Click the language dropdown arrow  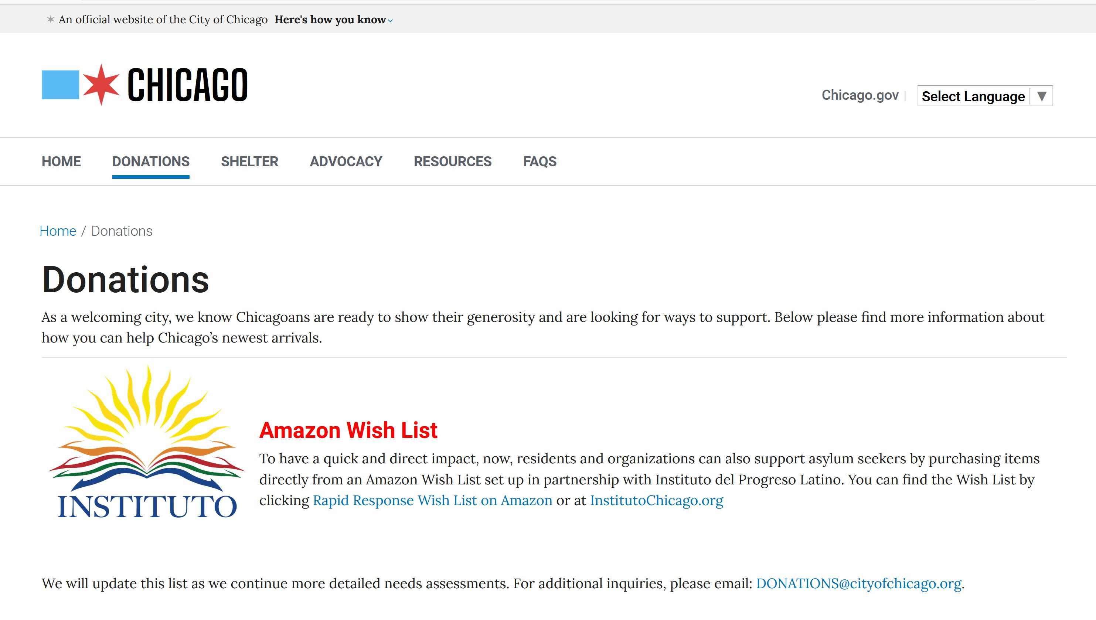1042,96
